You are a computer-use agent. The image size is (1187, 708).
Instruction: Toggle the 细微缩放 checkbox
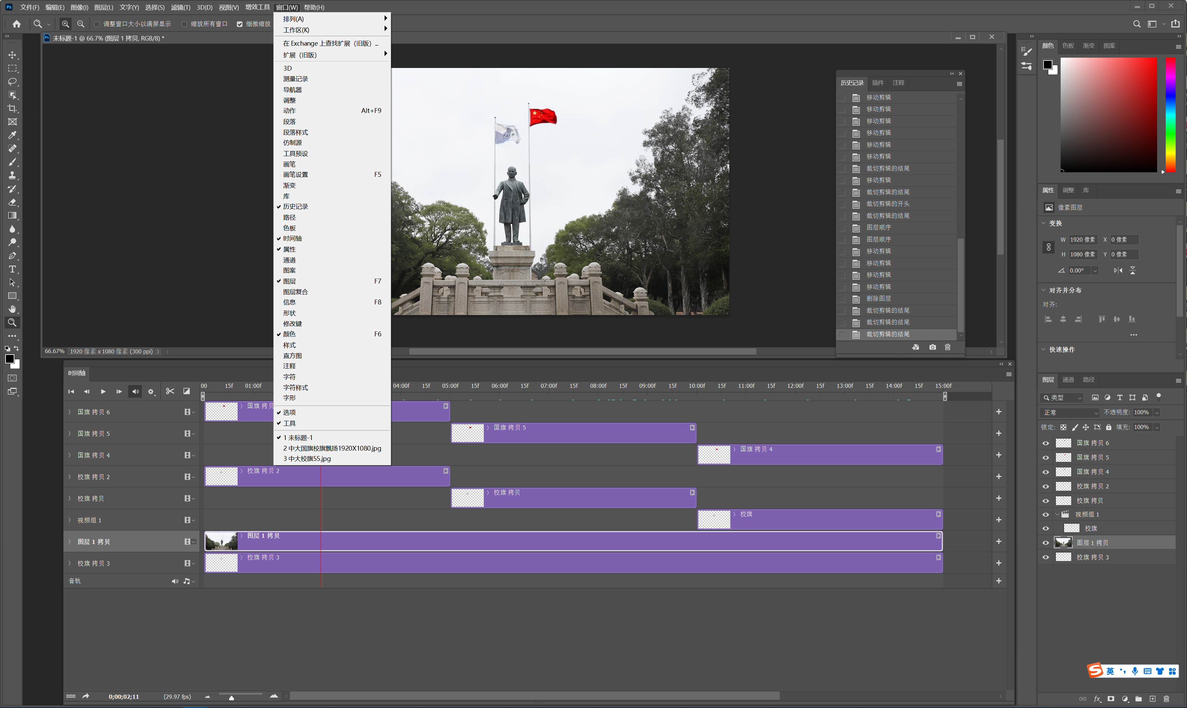(240, 24)
